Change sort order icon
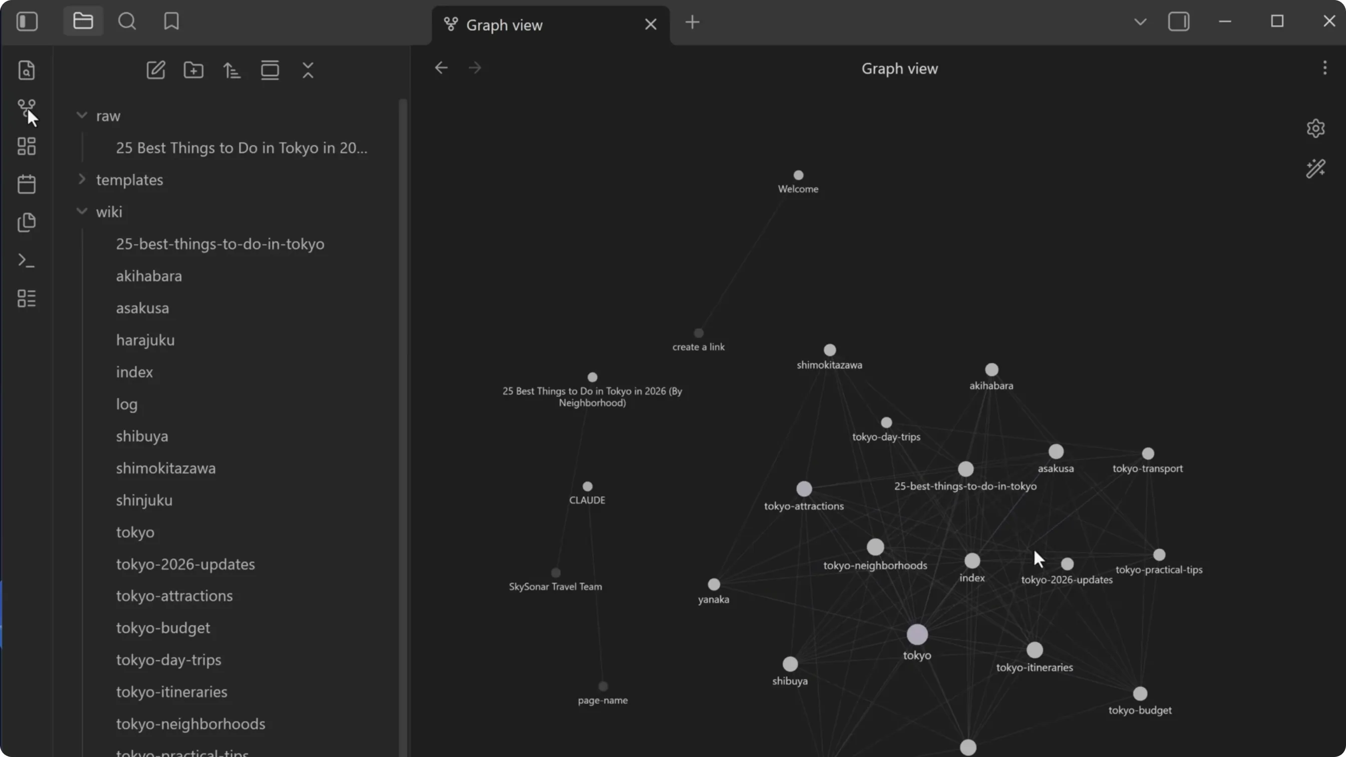The width and height of the screenshot is (1346, 757). [232, 70]
